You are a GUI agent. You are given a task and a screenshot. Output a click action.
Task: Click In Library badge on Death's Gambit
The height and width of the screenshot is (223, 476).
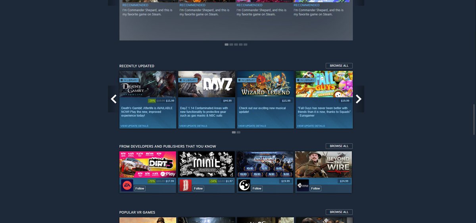(129, 80)
